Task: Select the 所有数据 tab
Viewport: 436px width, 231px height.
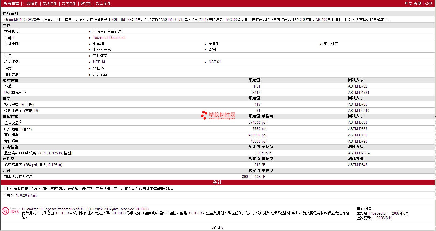Action: coord(11,3)
